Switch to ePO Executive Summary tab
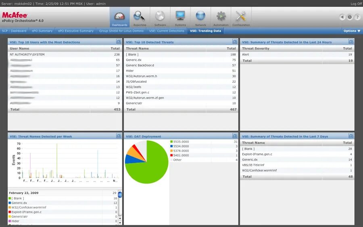363x227 pixels. (x=76, y=31)
